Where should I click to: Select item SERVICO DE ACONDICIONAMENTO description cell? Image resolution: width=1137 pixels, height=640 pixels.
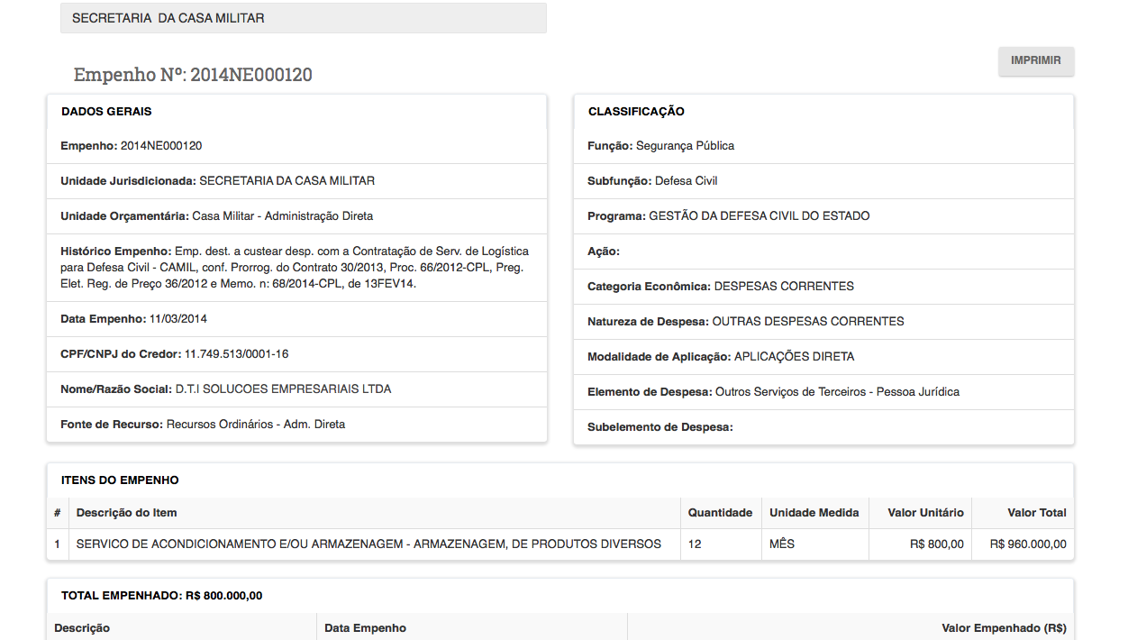pyautogui.click(x=375, y=544)
